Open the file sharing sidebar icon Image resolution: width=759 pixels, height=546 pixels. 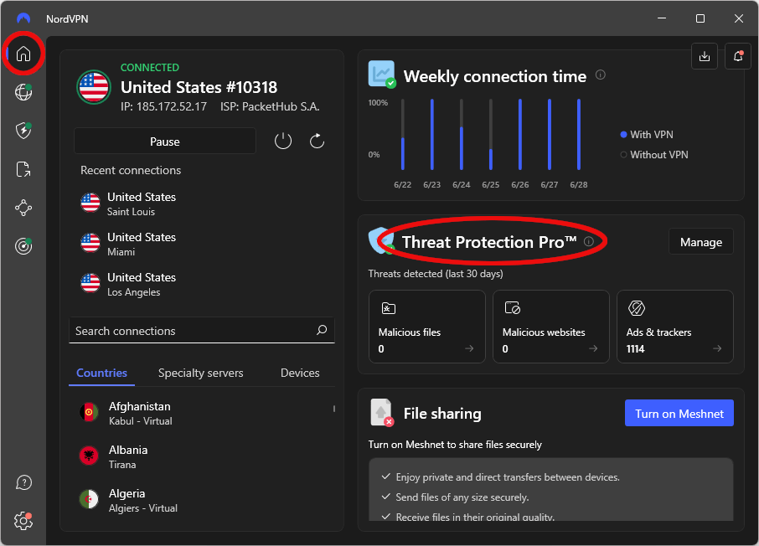[x=23, y=169]
